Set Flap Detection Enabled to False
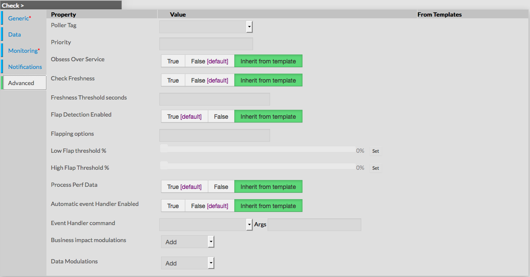The height and width of the screenshot is (277, 530). [x=221, y=117]
